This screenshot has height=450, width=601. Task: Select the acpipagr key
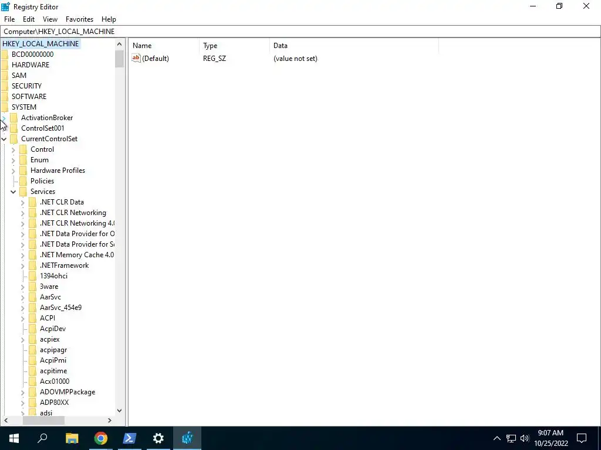[53, 350]
